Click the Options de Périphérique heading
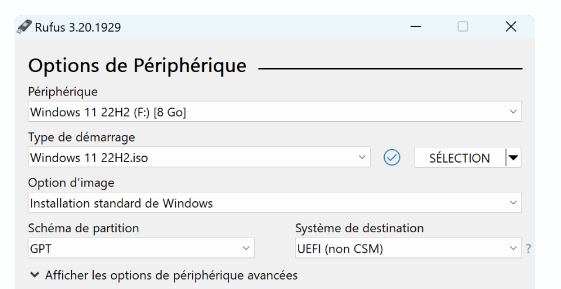The image size is (561, 289). (x=138, y=66)
